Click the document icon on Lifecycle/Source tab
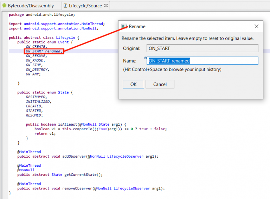Screen dimensions: 270x199 pos(65,6)
